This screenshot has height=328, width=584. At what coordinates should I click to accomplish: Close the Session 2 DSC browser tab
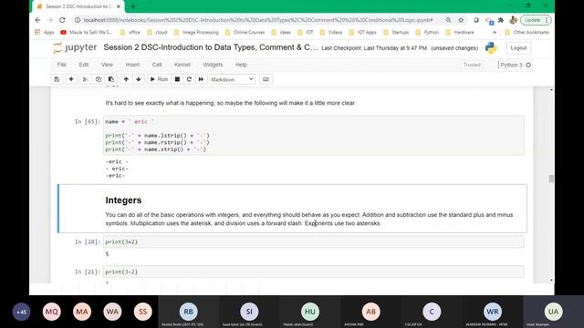point(119,6)
